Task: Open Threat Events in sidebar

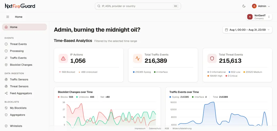Action: tap(25, 44)
